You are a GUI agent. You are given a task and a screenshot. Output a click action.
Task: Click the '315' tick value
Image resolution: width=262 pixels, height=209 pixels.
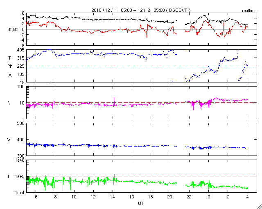click(x=21, y=58)
